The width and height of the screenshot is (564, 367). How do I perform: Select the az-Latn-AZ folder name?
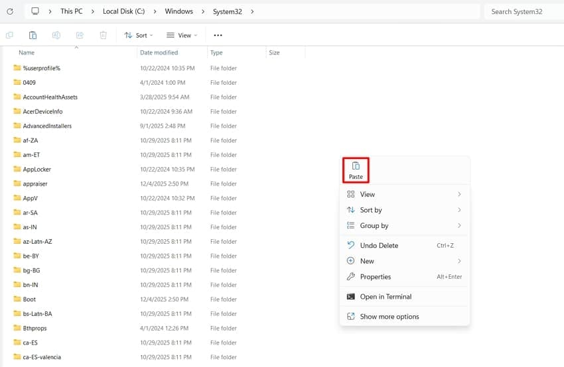click(37, 241)
